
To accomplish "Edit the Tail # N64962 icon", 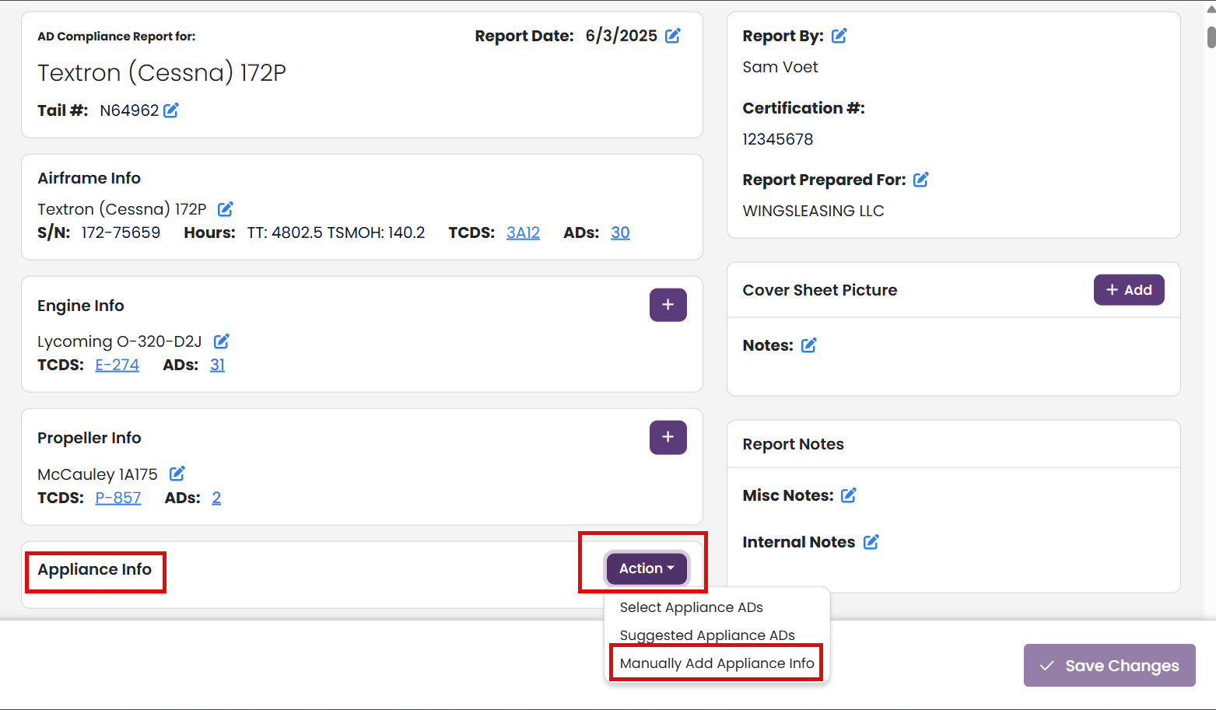I will [171, 110].
